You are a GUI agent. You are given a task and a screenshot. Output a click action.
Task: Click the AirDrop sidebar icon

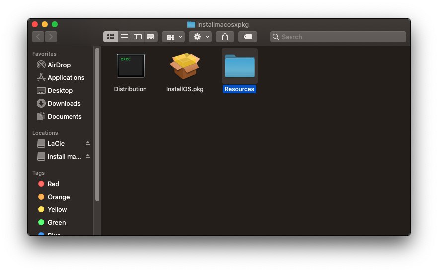[x=41, y=65]
